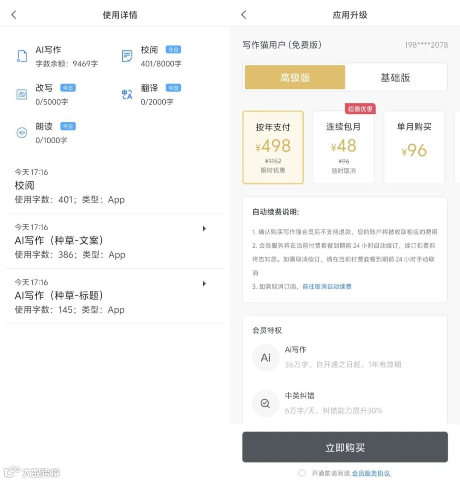Expand the AI写作（种草-标题）record arrow
This screenshot has width=460, height=481.
pos(204,284)
